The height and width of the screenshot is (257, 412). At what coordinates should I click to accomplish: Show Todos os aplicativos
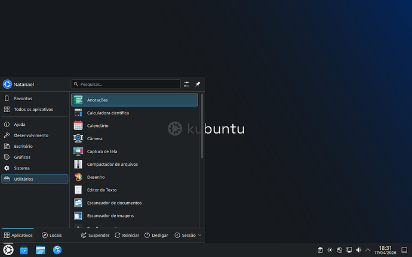click(x=35, y=110)
